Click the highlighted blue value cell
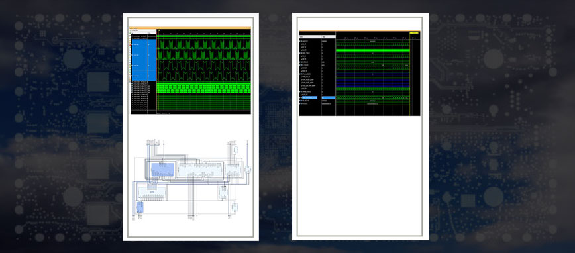The image size is (575, 253). [328, 98]
